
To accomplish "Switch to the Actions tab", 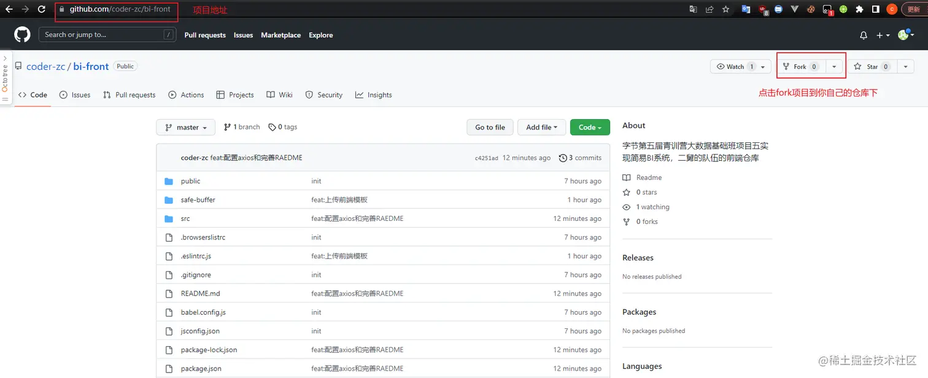I will pyautogui.click(x=186, y=95).
